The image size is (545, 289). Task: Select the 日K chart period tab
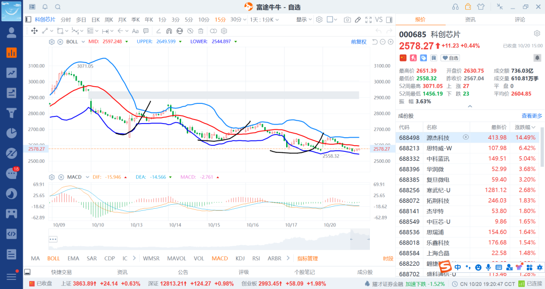click(x=95, y=20)
